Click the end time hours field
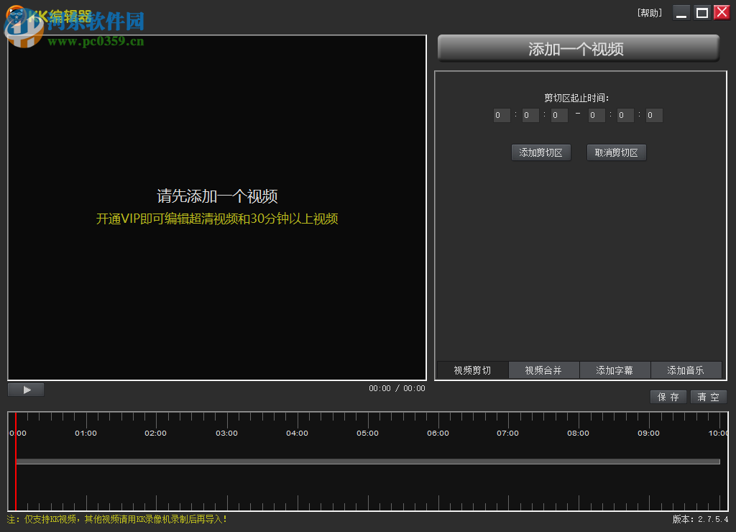736x532 pixels. pos(597,115)
